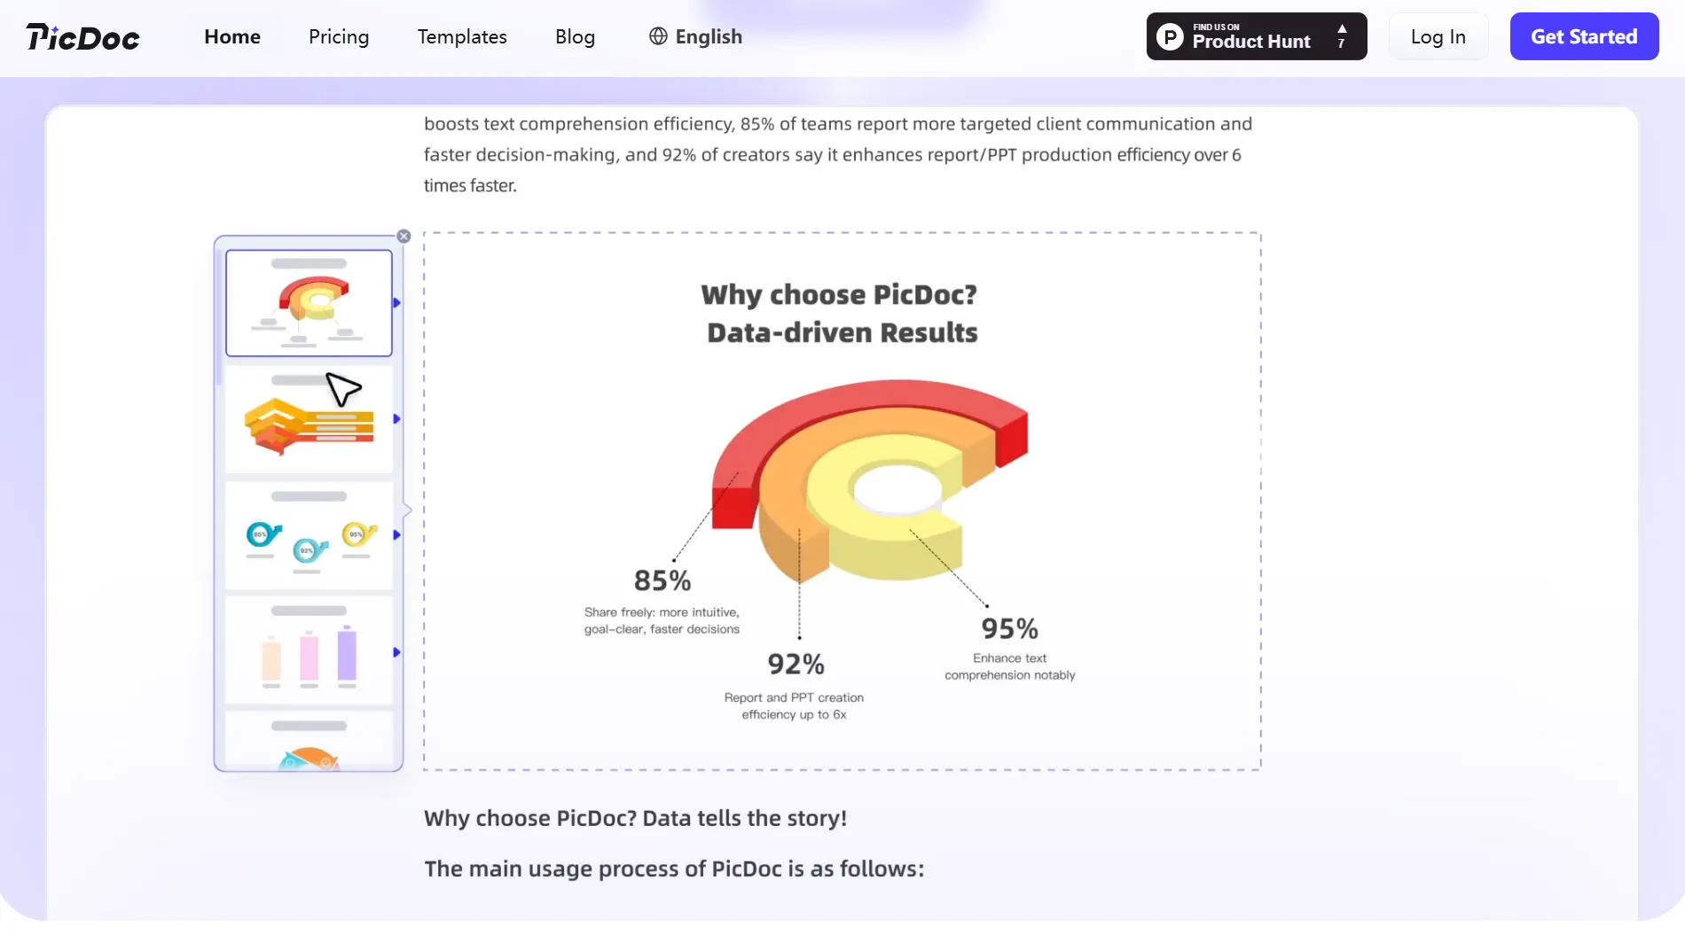Go to the Home menu item
Image resolution: width=1685 pixels, height=935 pixels.
(x=232, y=37)
